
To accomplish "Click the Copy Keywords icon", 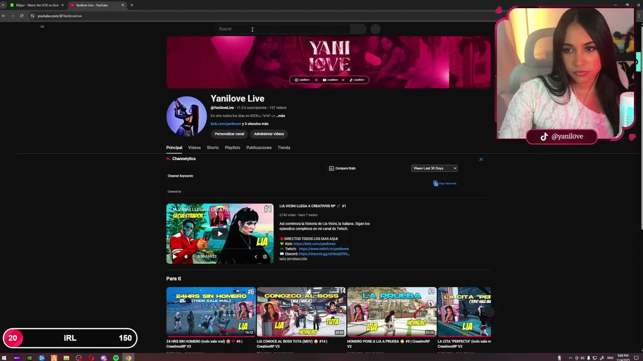I will tap(436, 184).
